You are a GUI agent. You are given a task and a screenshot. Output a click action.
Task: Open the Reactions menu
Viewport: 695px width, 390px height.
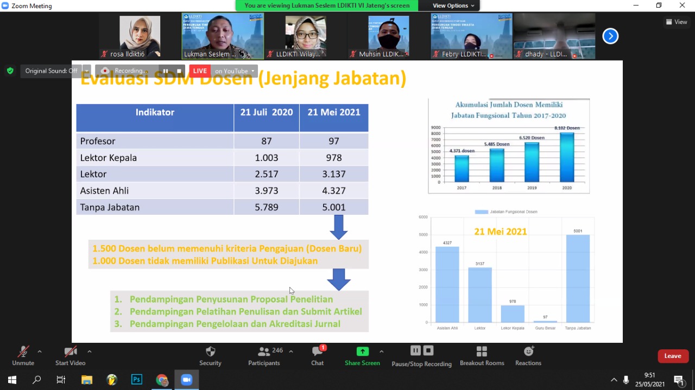tap(528, 355)
